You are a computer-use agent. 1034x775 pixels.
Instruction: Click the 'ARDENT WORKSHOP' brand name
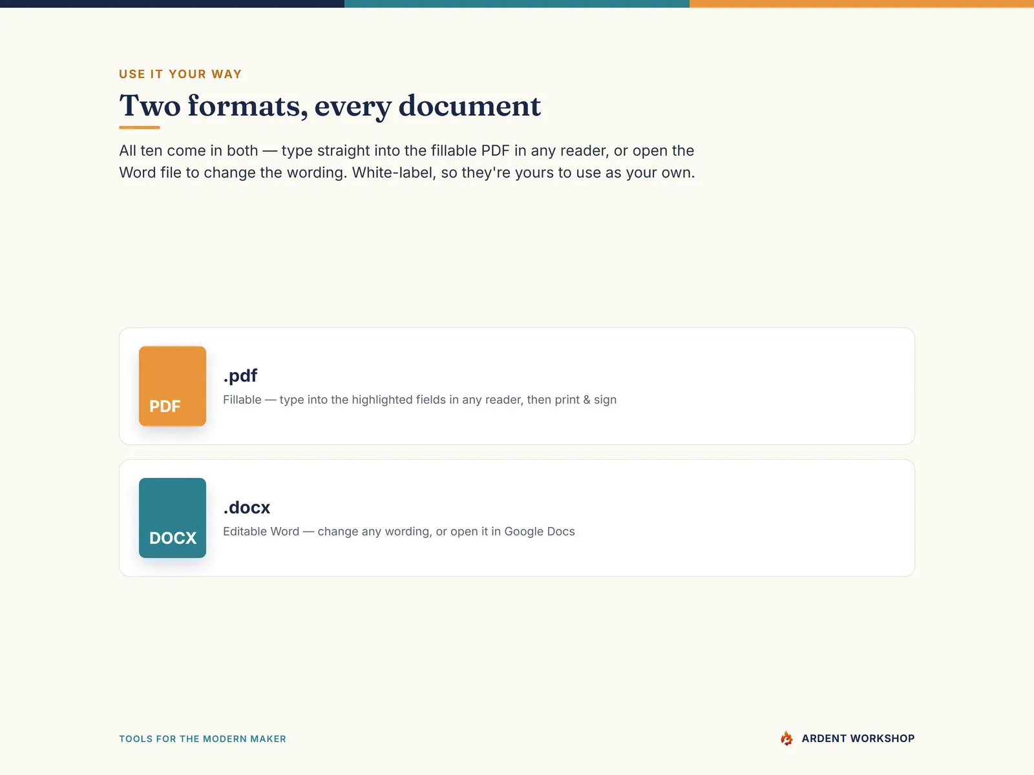[x=858, y=738]
